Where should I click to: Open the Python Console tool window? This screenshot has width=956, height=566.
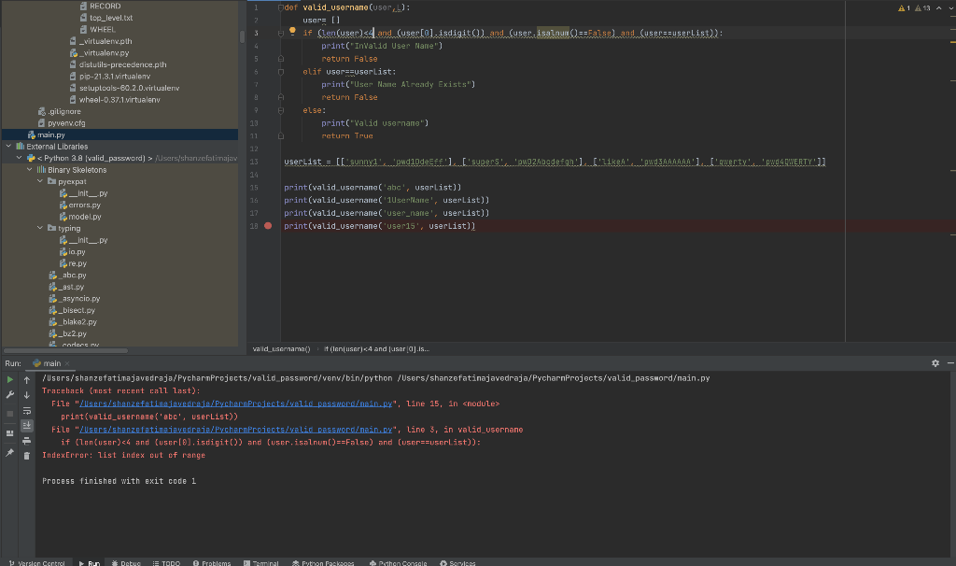(398, 563)
